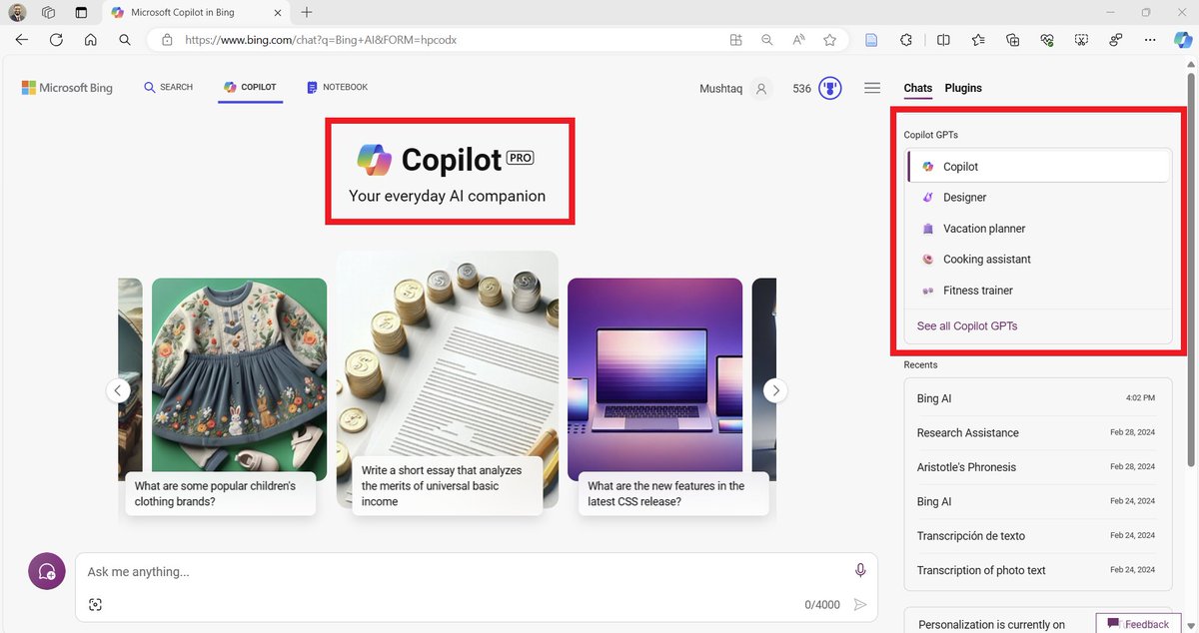
Task: Click the Microsoft Bing logo
Action: pos(66,88)
